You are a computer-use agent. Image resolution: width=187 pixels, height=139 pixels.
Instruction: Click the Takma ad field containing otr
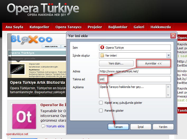(135, 79)
